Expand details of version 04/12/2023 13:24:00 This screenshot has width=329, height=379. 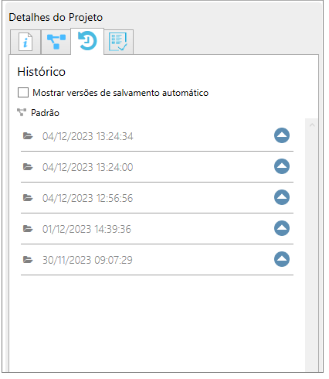[282, 166]
